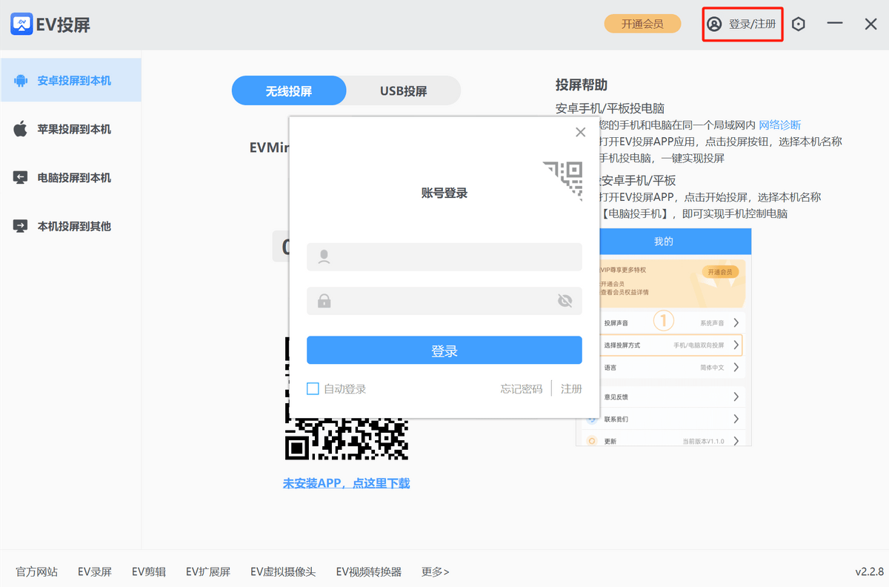The image size is (889, 587).
Task: Select the 无线投屏 tab
Action: click(x=289, y=91)
